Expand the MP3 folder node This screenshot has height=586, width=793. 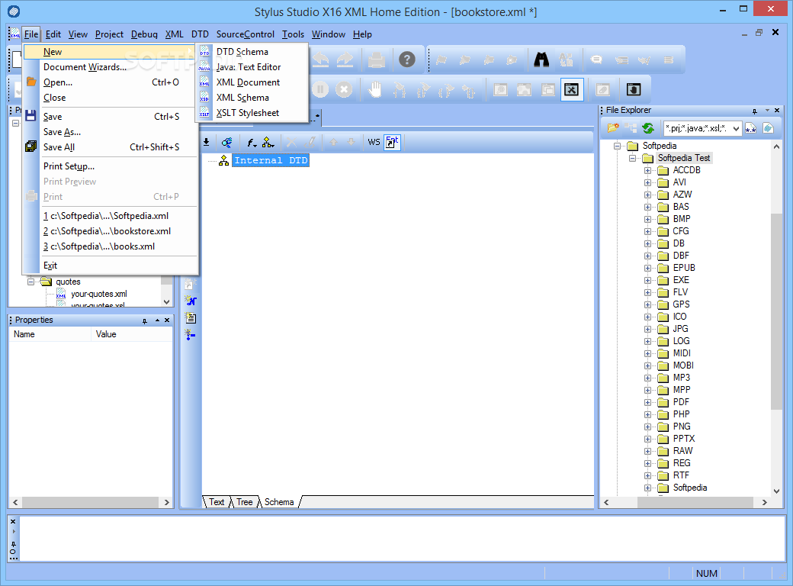click(x=647, y=378)
